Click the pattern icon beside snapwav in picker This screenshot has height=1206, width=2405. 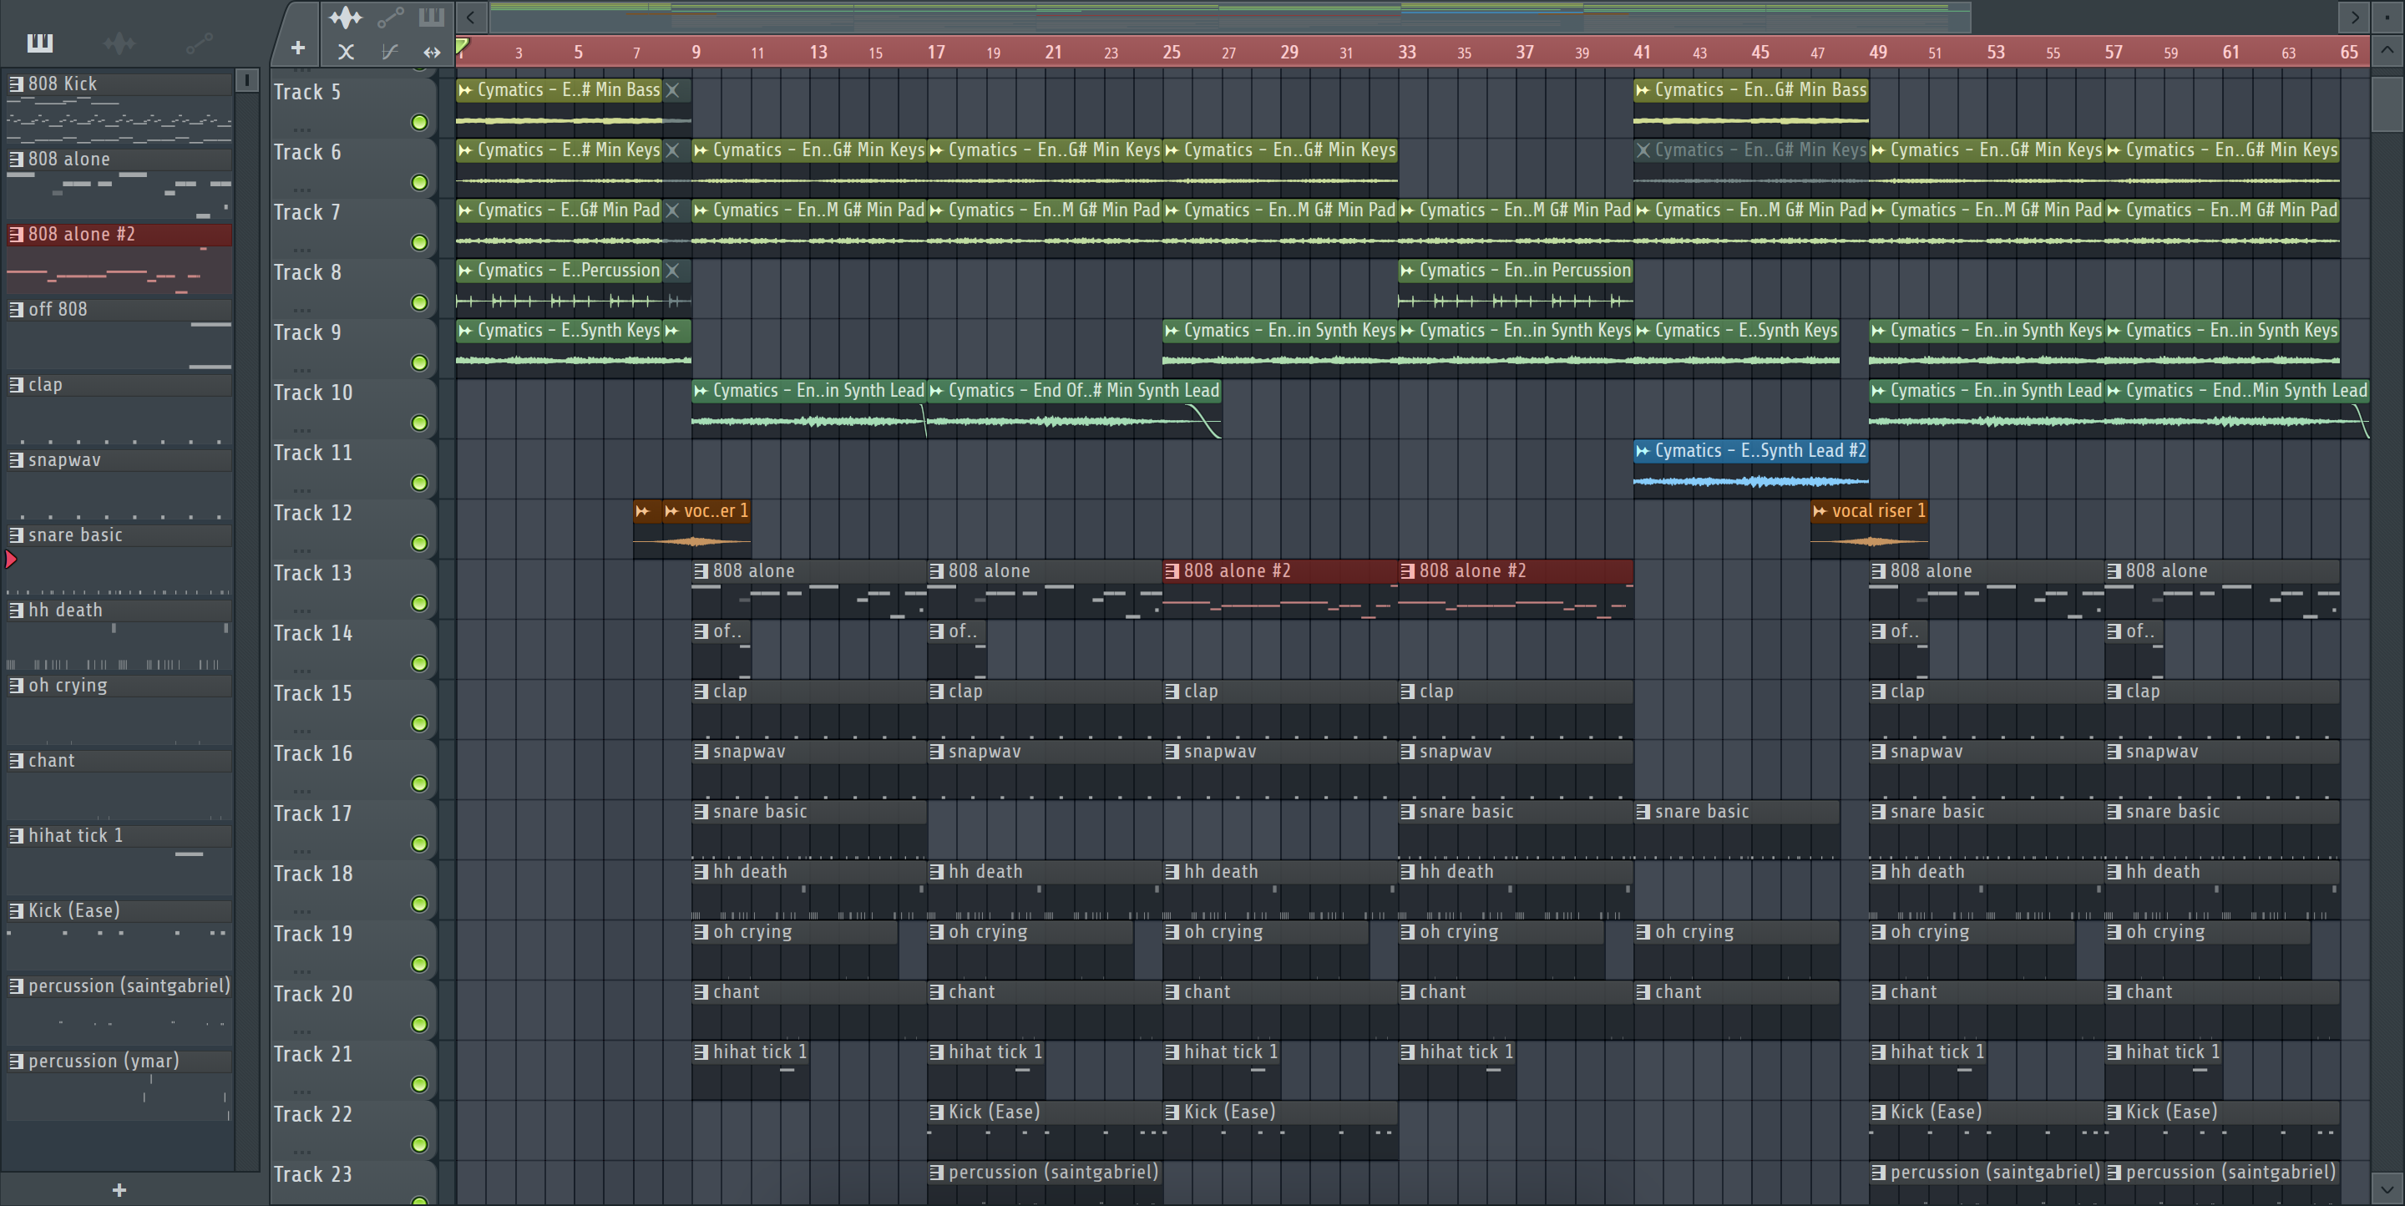(x=16, y=459)
